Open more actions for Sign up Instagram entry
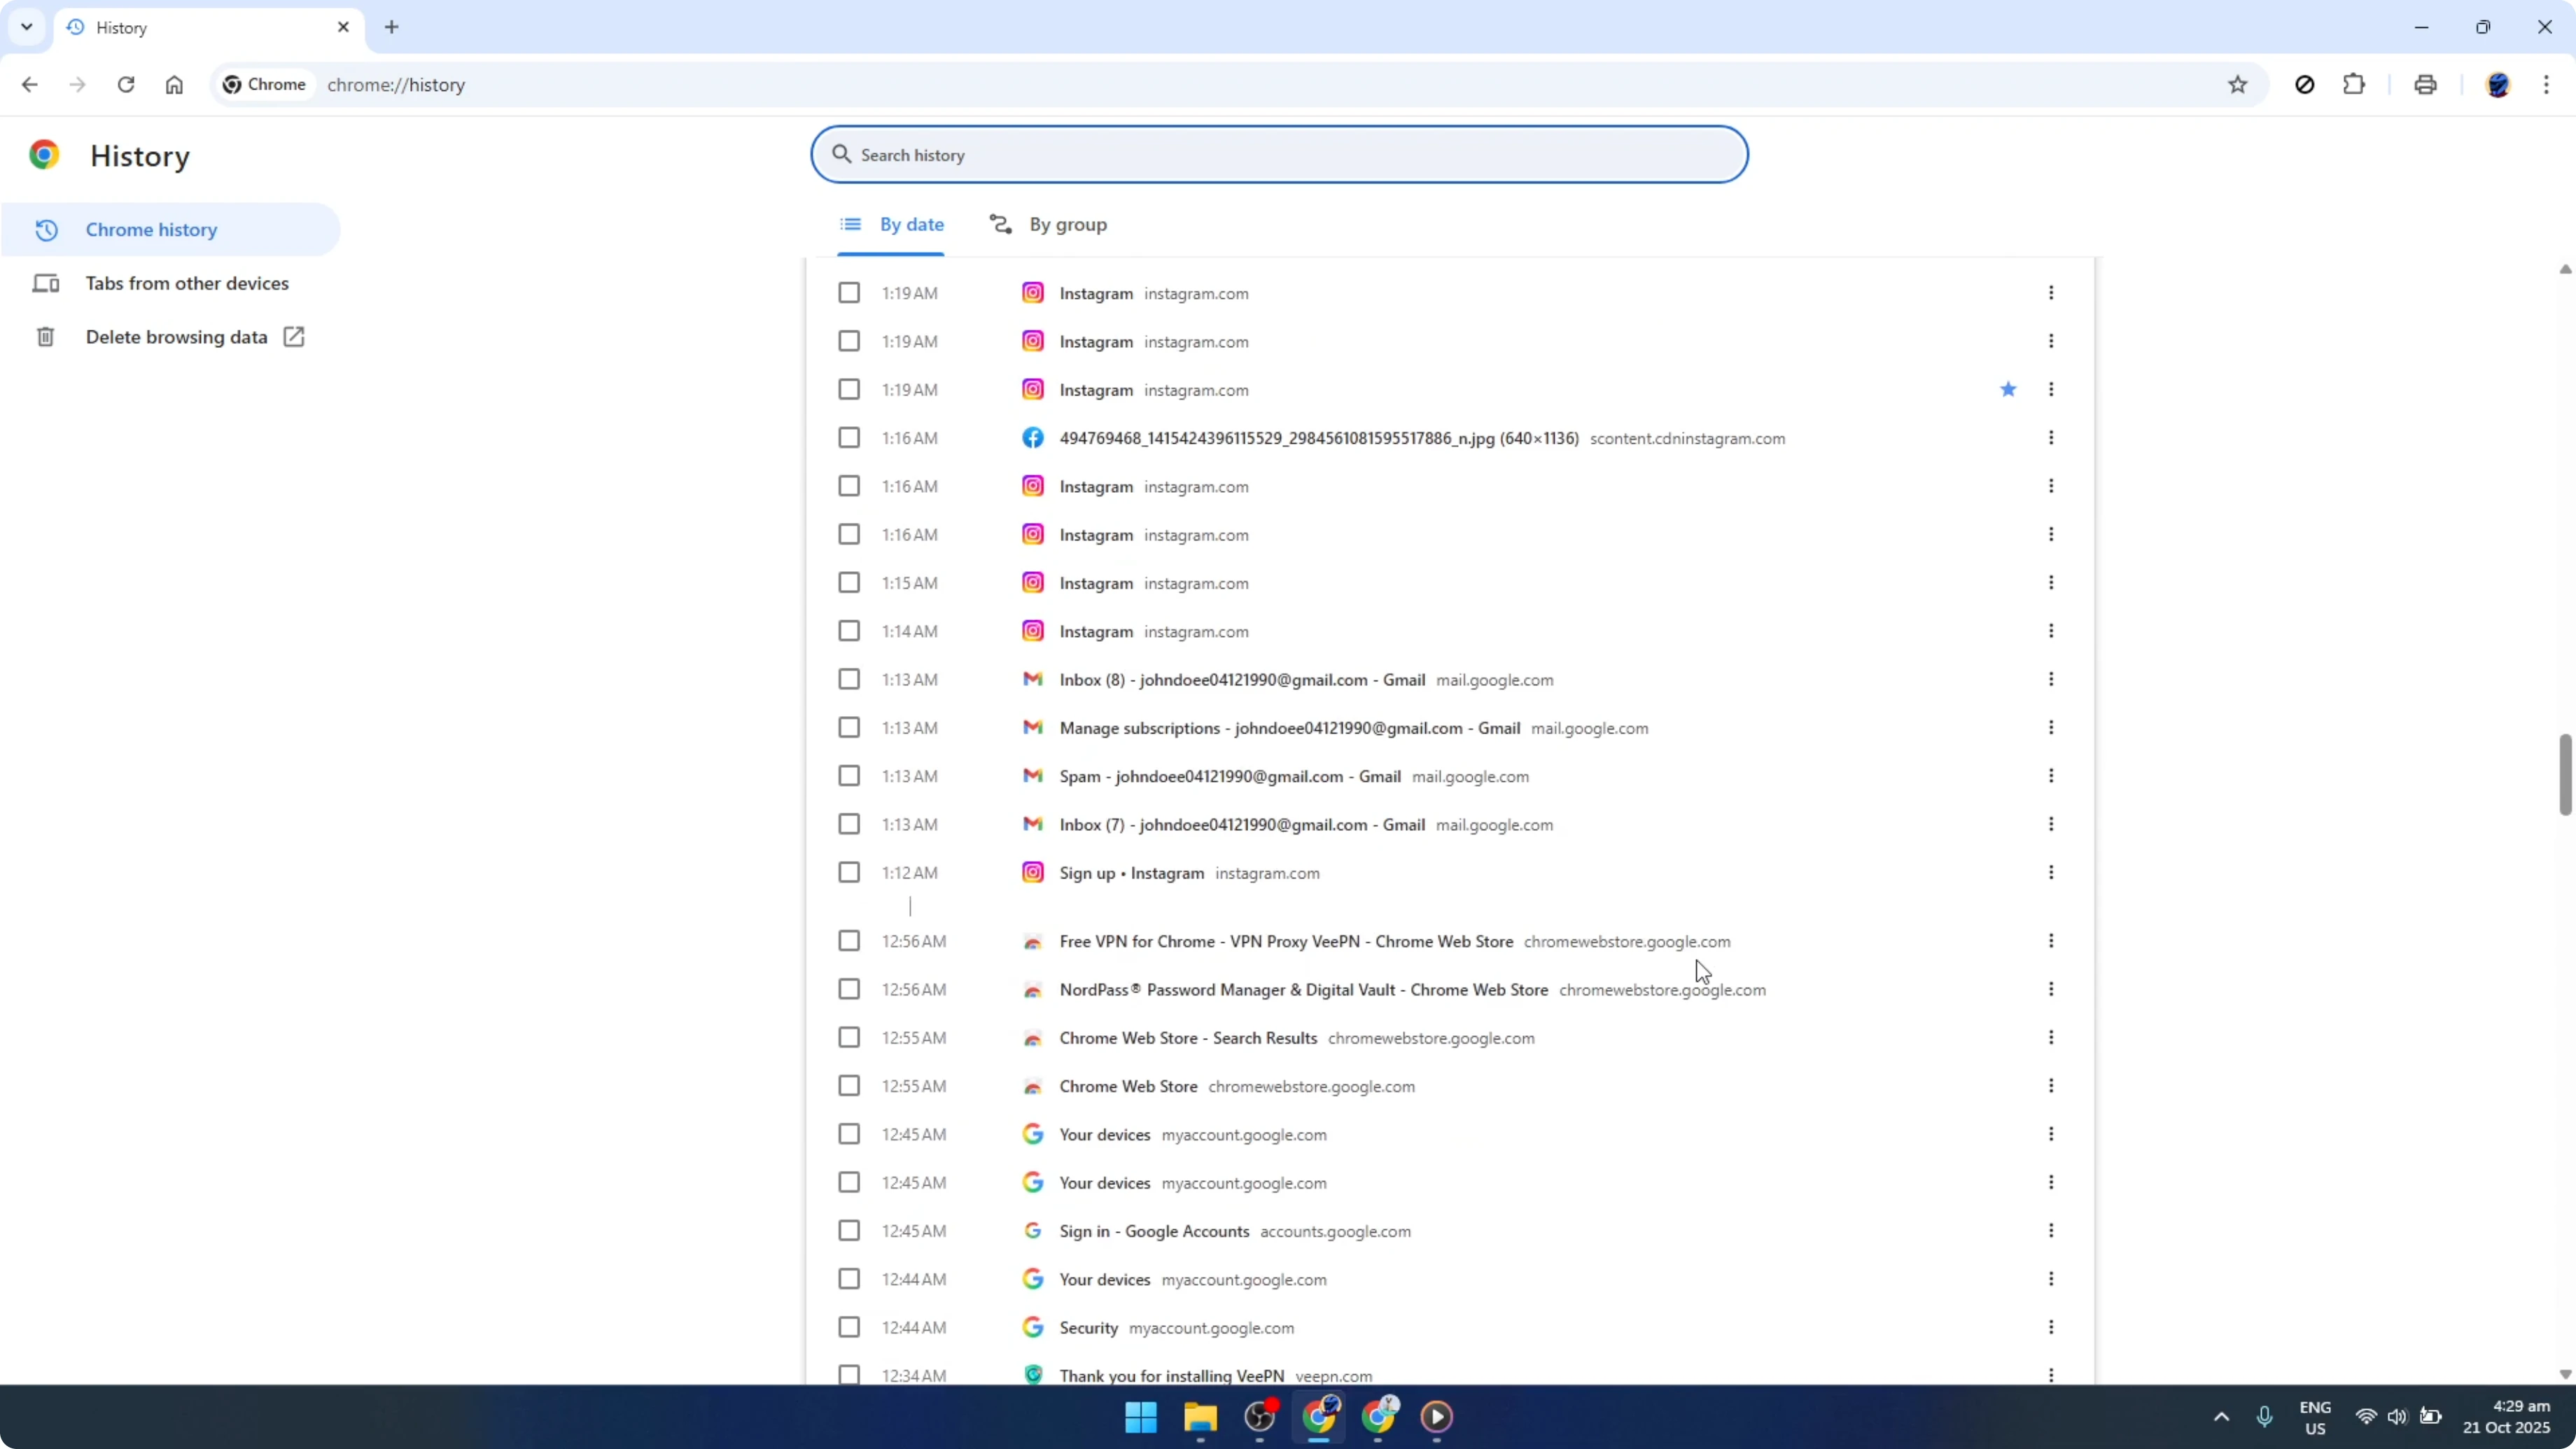 pos(2051,873)
